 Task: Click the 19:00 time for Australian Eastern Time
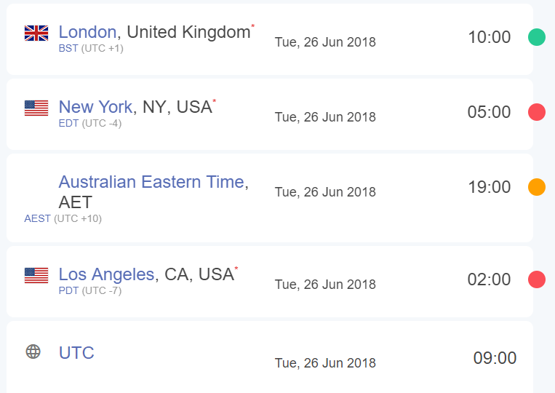pos(489,187)
